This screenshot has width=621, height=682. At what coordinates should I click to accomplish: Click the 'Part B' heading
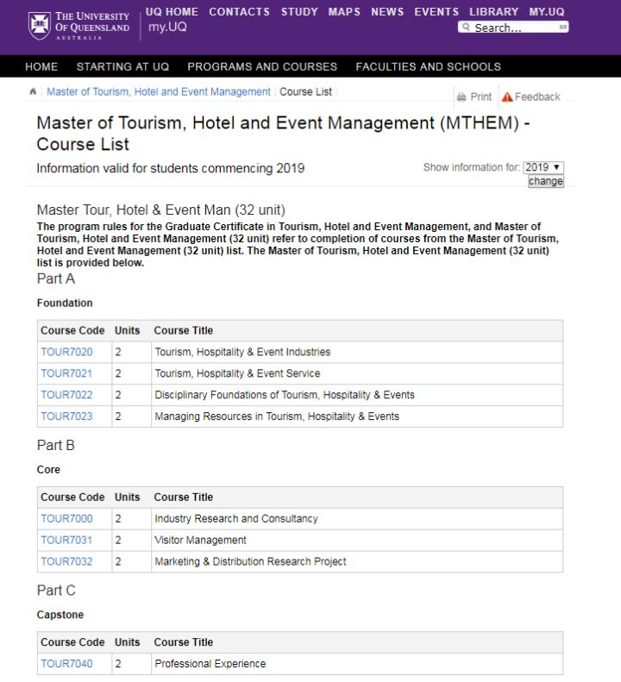(x=56, y=446)
